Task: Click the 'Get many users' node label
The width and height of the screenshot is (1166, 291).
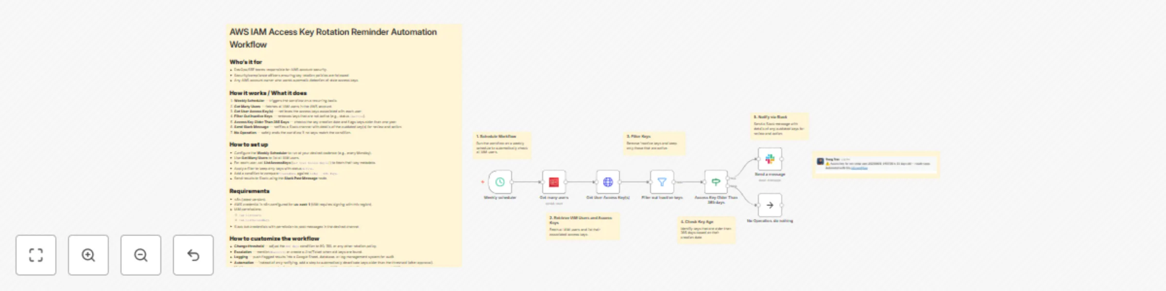Action: pyautogui.click(x=554, y=198)
